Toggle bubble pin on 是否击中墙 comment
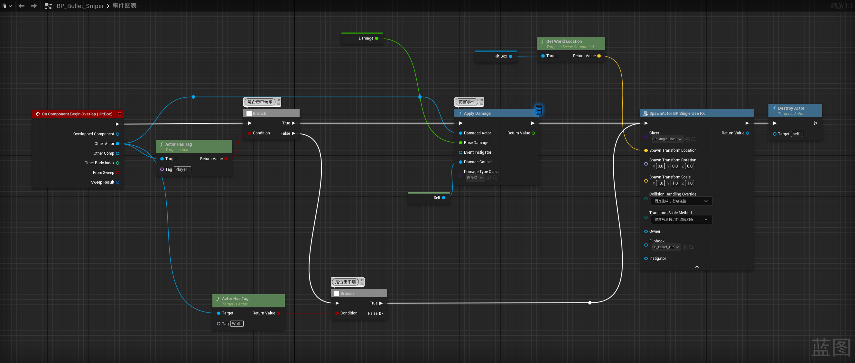Image resolution: width=855 pixels, height=363 pixels. (x=362, y=280)
